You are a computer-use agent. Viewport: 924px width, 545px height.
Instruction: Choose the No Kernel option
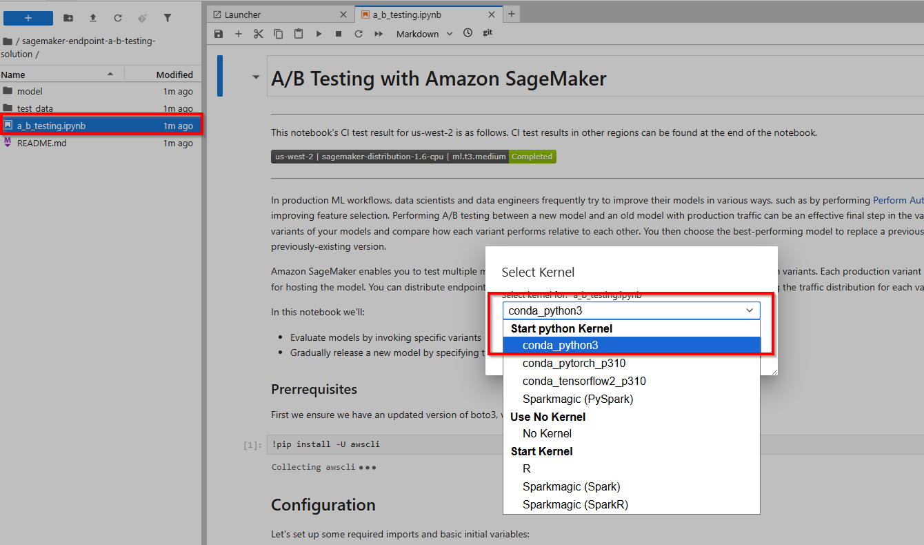coord(547,434)
